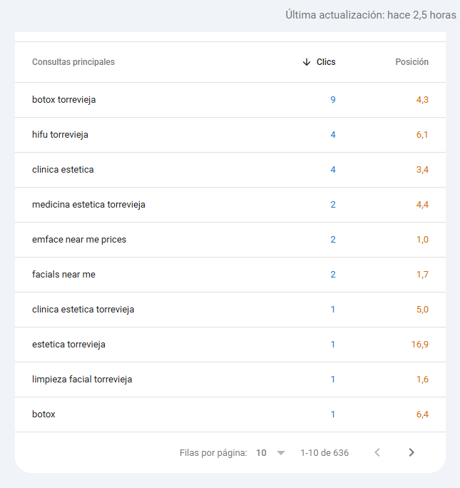Click the down-arrow sort icon beside Clics
This screenshot has height=488, width=460.
point(307,62)
